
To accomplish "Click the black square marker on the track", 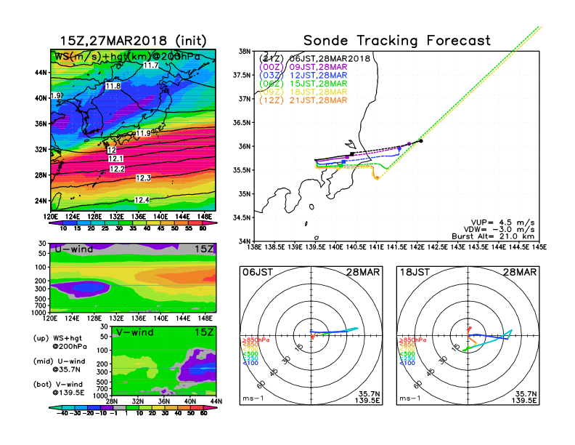I will coord(352,154).
